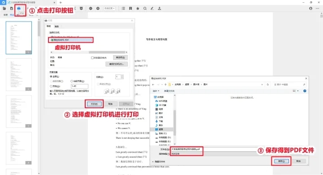Click the star favorite icon in toolbar
The image size is (323, 175).
[138, 9]
